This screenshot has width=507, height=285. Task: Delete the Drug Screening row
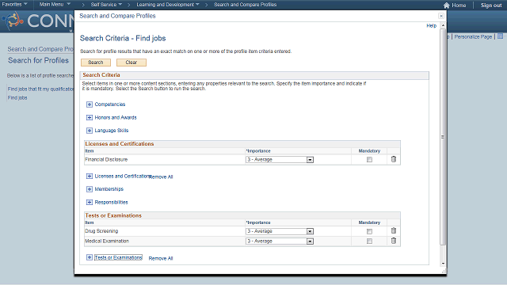click(394, 230)
